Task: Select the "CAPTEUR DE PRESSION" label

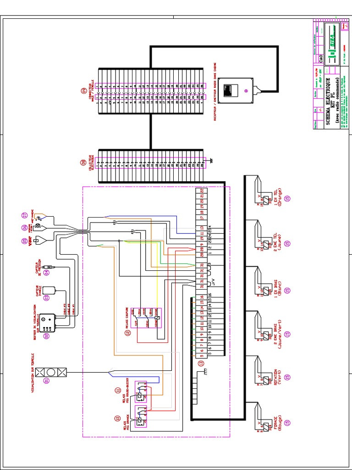Action: click(38, 267)
